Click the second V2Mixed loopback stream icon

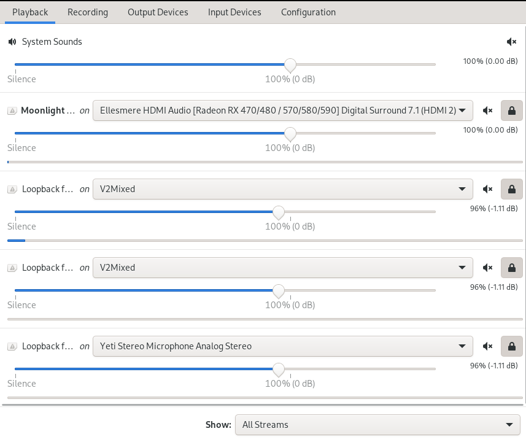click(12, 268)
